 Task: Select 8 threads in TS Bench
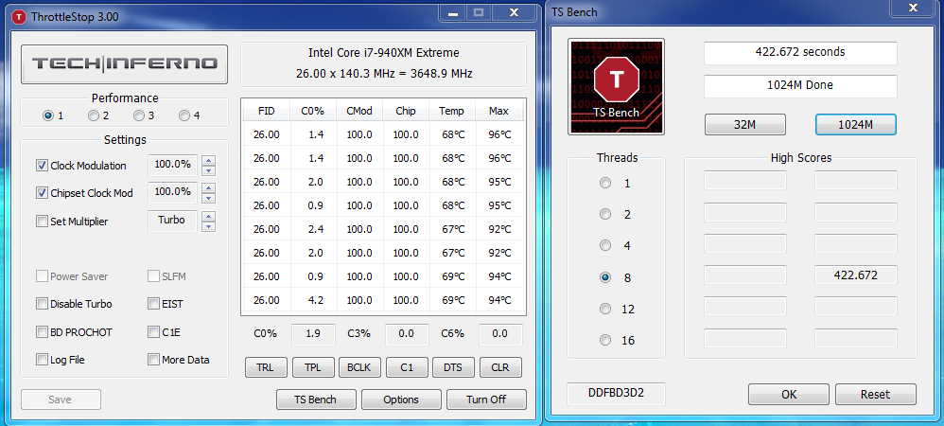605,277
